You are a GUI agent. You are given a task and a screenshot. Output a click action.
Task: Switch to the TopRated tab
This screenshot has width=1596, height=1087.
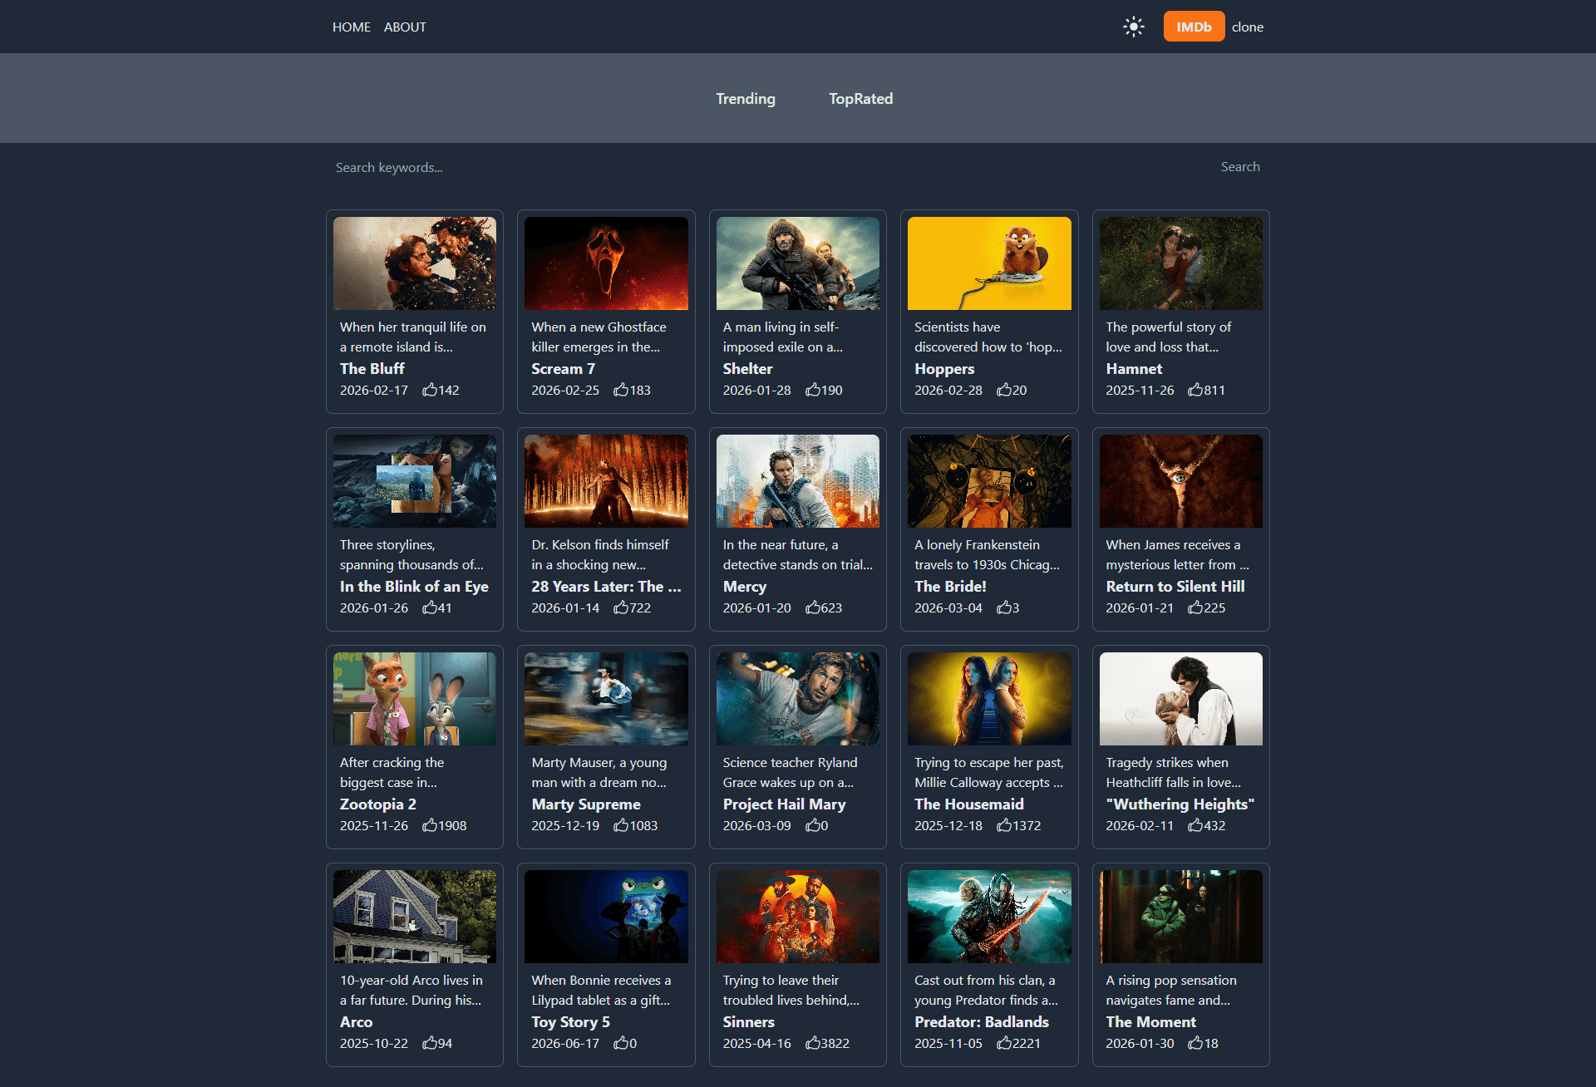(860, 98)
